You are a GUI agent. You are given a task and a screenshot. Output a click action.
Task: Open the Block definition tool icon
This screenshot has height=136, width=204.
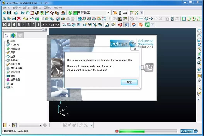coord(23,12)
